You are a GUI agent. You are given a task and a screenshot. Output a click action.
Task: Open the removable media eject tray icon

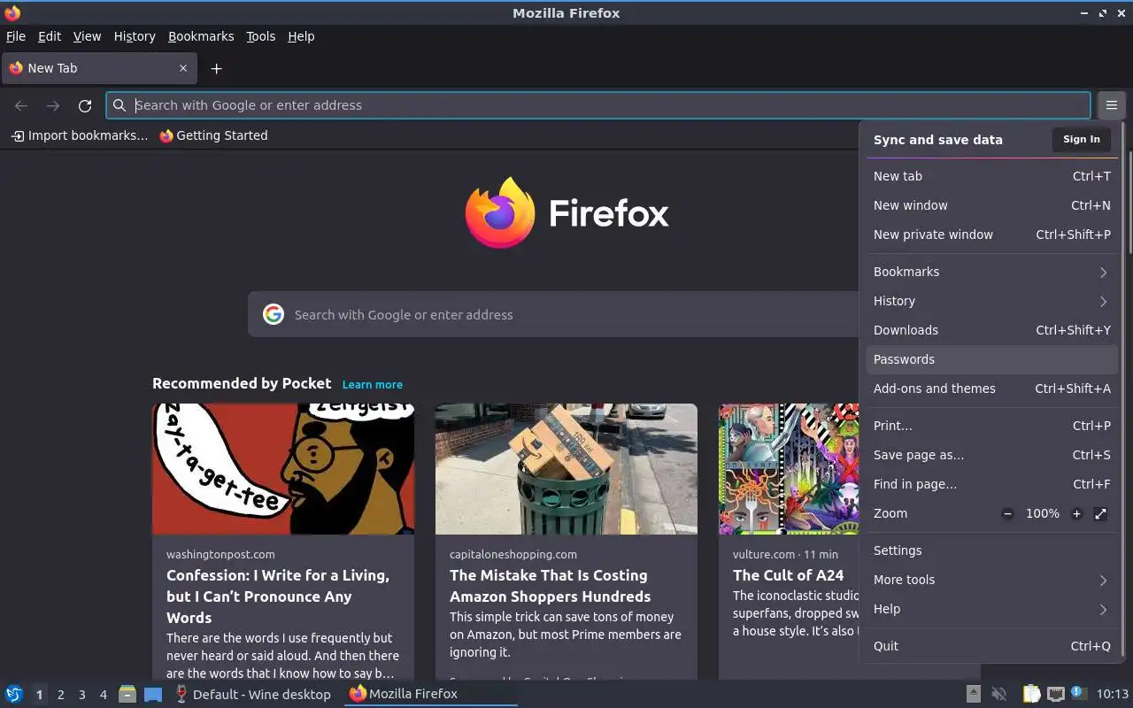click(x=973, y=694)
